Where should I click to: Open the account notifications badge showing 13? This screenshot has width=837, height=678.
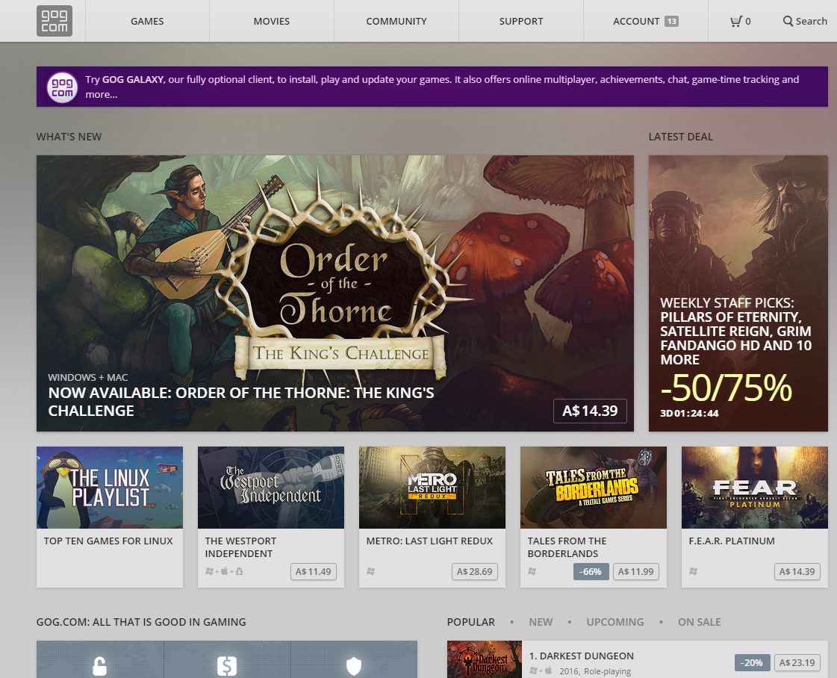click(x=671, y=22)
